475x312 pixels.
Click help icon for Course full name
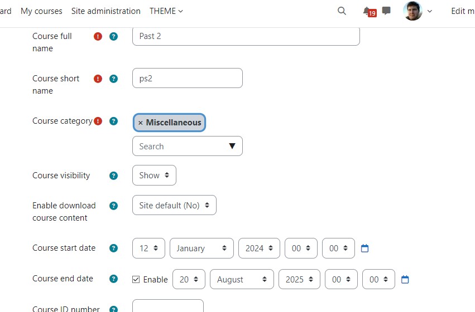(x=114, y=36)
